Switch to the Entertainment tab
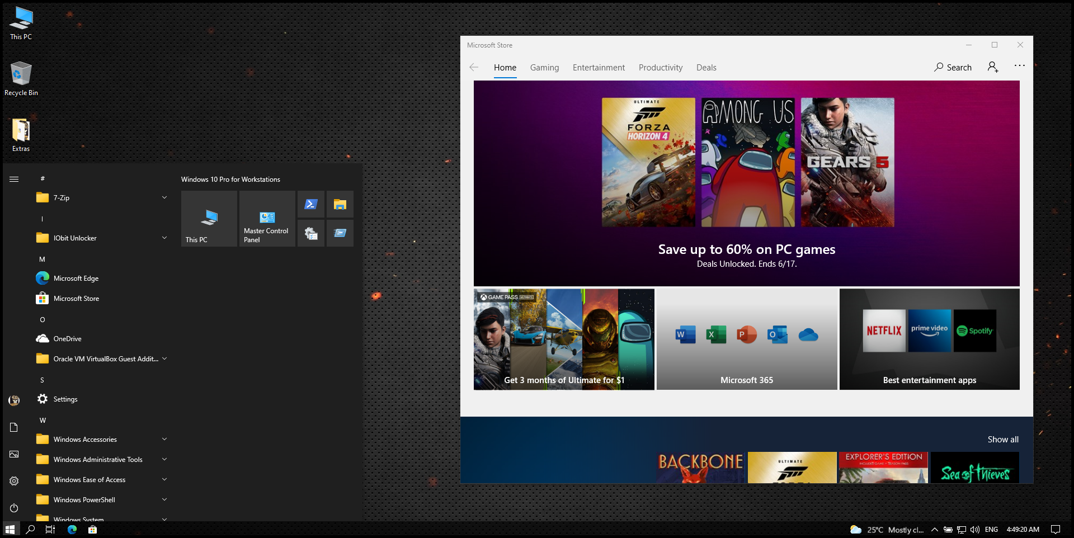Image resolution: width=1074 pixels, height=538 pixels. [599, 67]
